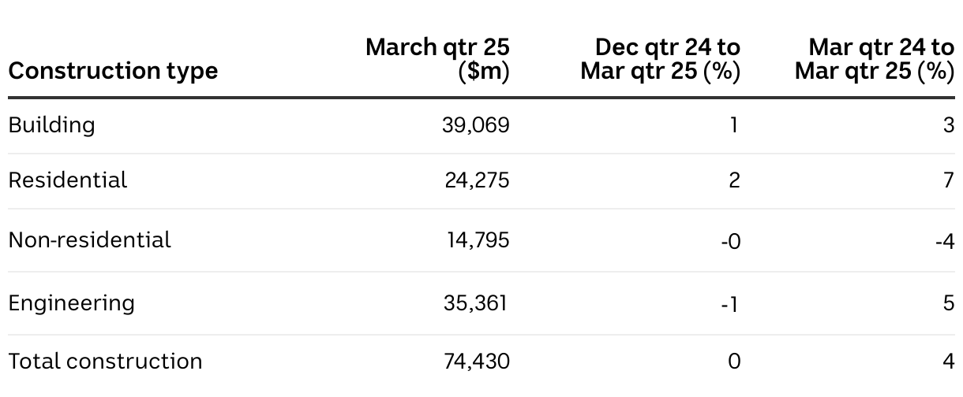
Task: Select the Dec qtr 24 to Mar qtr 25 header
Action: pos(661,59)
